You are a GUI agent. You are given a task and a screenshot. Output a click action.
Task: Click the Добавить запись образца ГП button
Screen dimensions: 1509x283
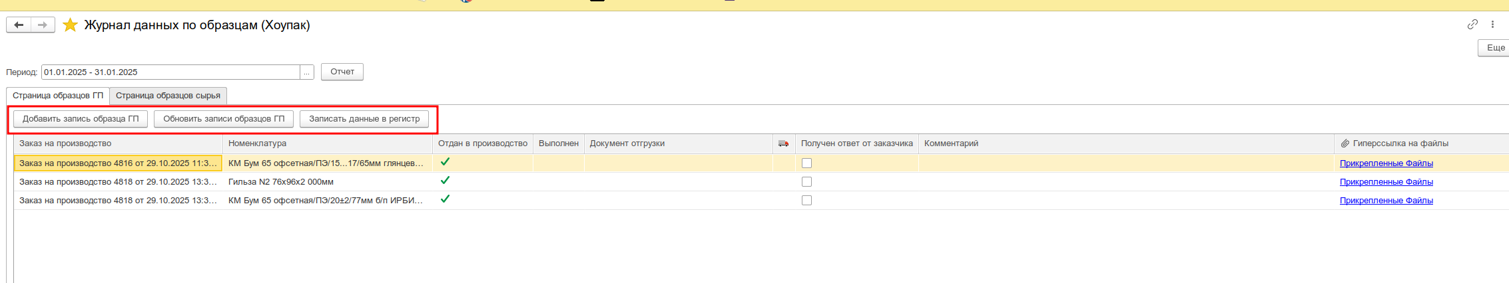click(x=81, y=119)
